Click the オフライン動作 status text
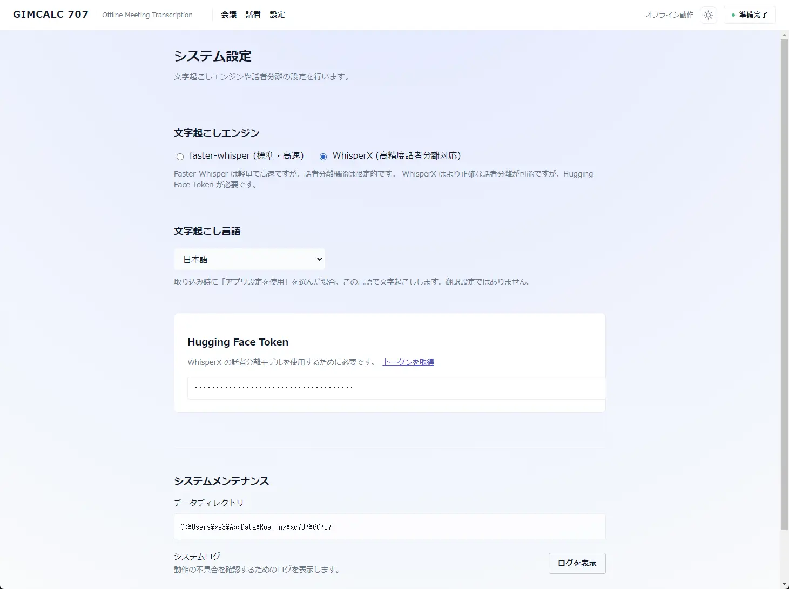 [x=669, y=15]
